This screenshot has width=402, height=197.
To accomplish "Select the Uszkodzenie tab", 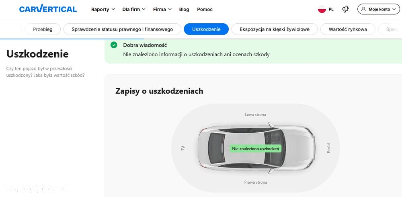I will coord(206,29).
